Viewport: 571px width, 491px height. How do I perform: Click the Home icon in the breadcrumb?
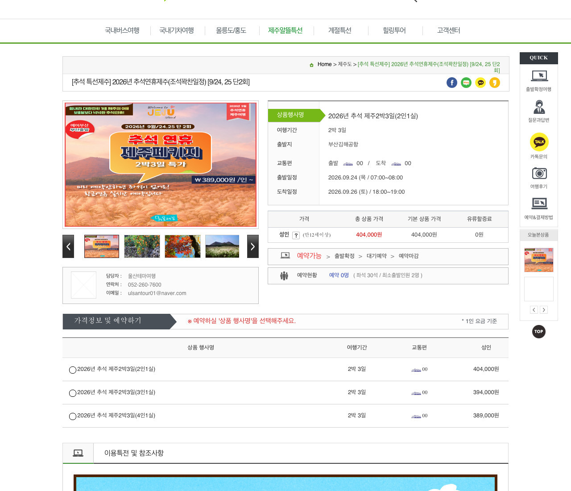[x=311, y=65]
